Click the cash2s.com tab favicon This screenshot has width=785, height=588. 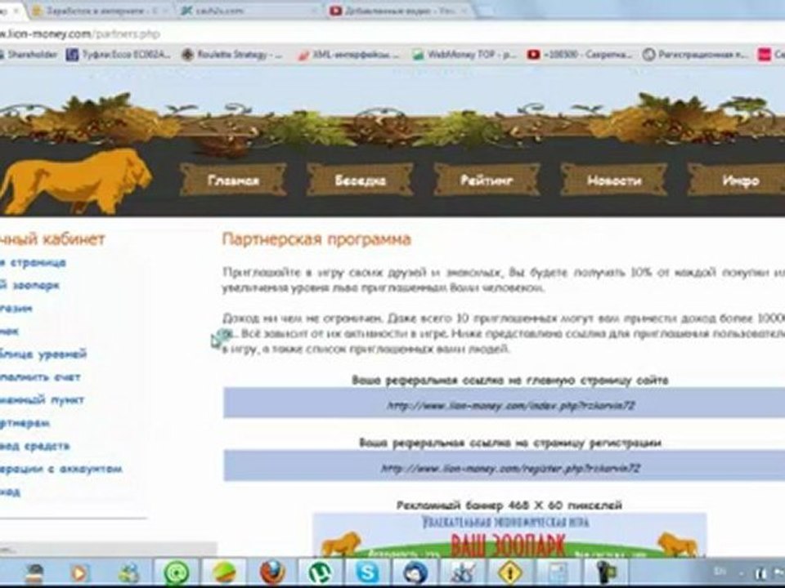[x=186, y=10]
